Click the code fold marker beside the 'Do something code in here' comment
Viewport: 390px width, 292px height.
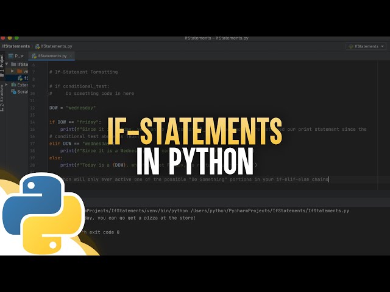47,94
